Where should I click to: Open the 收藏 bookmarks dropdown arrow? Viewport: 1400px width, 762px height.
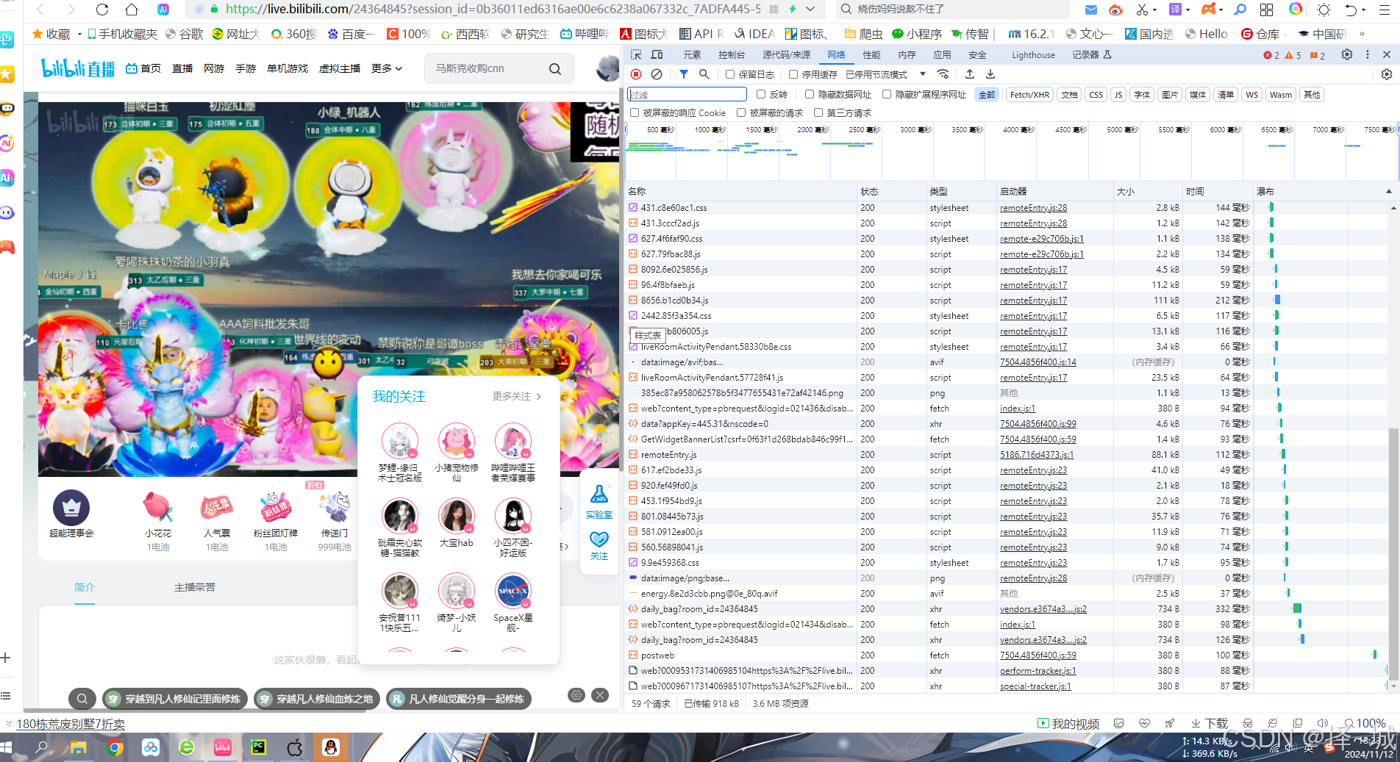pyautogui.click(x=79, y=34)
